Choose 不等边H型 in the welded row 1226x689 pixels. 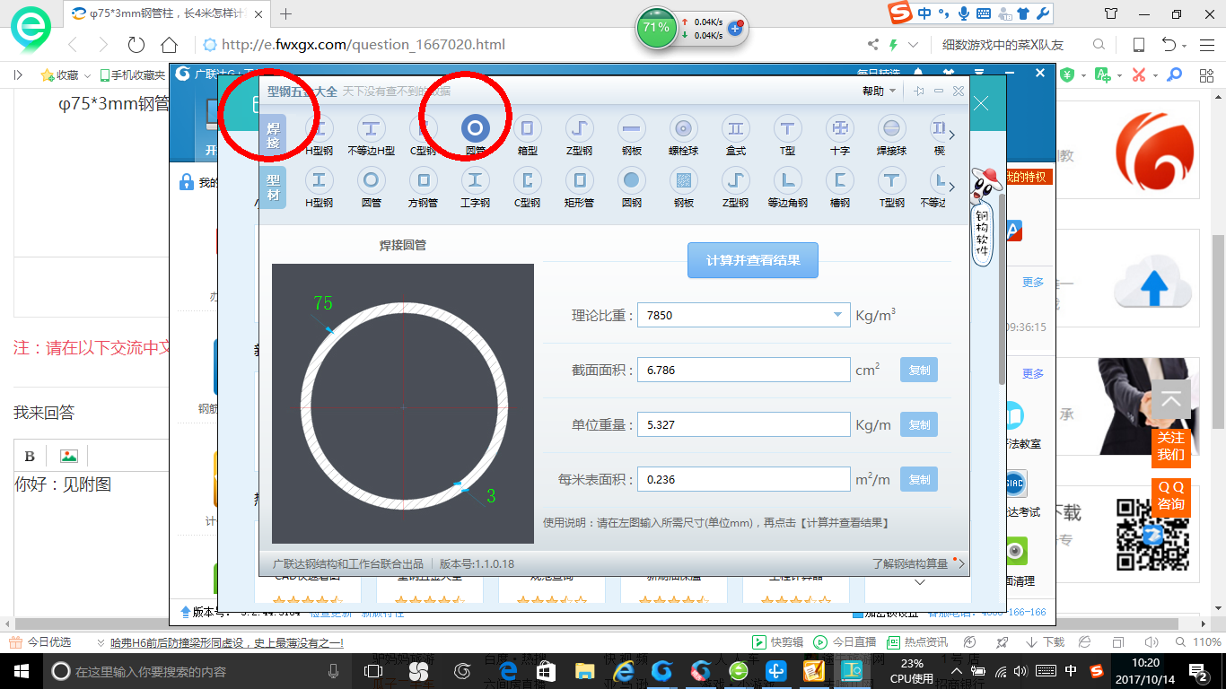372,135
